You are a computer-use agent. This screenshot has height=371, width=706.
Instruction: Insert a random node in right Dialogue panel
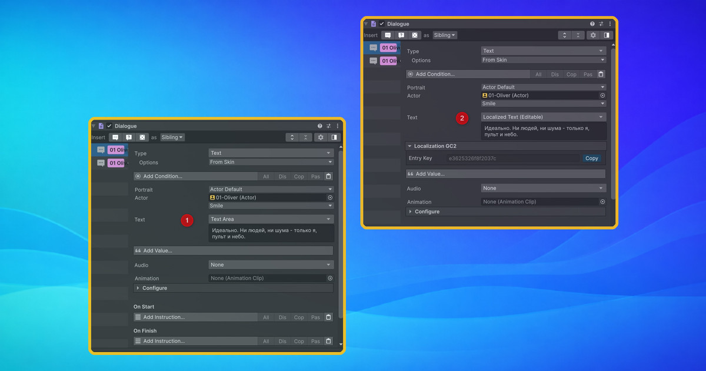pyautogui.click(x=414, y=35)
